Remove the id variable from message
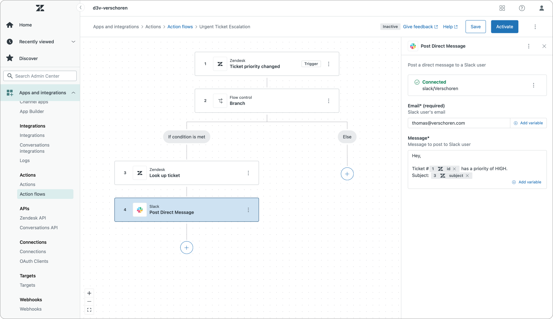Screen dimensions: 553x319 click(454, 169)
